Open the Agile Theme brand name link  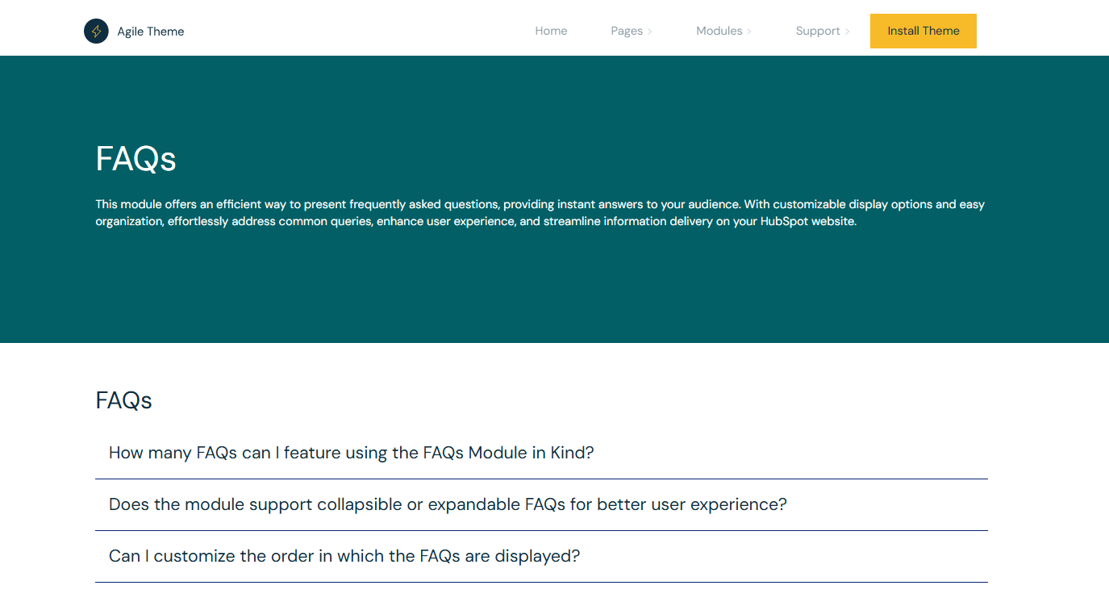[x=151, y=31]
